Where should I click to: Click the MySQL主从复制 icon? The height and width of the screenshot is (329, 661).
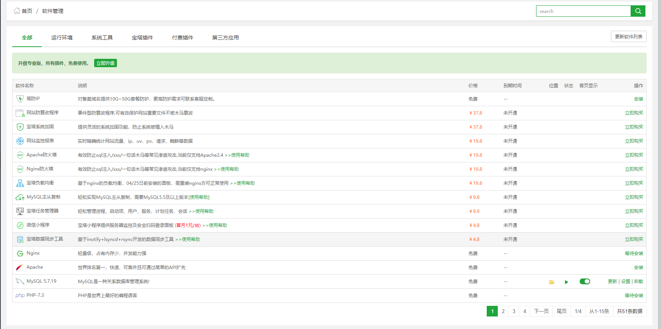click(x=20, y=197)
